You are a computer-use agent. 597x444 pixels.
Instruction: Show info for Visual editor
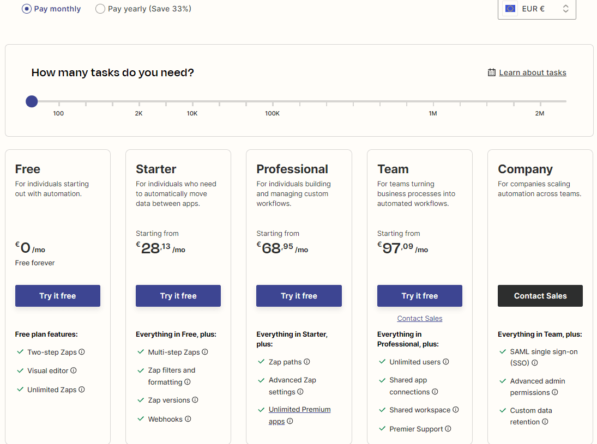point(74,370)
